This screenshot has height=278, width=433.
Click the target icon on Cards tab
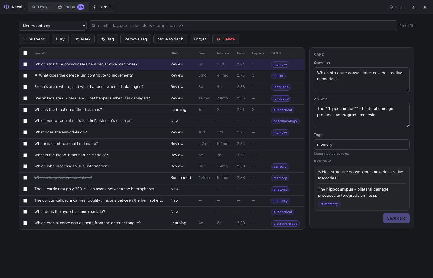(95, 7)
